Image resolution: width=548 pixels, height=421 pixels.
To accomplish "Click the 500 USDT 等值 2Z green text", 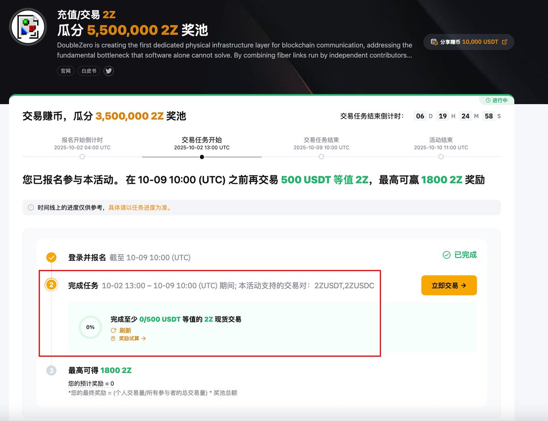I will 324,180.
